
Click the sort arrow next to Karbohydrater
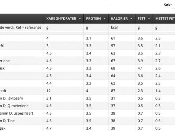point(80,19)
